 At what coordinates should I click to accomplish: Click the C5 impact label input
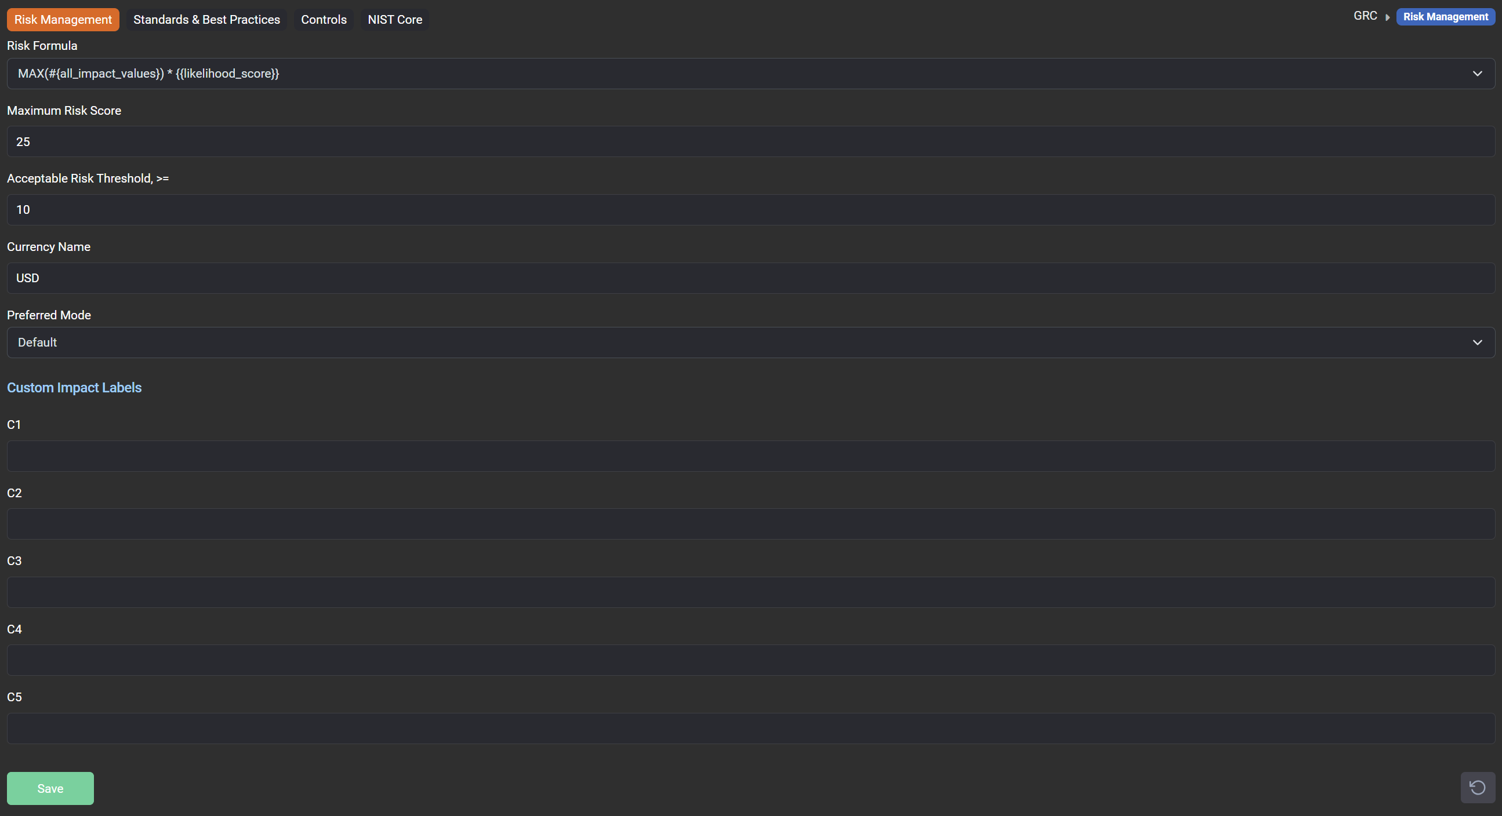pos(750,728)
